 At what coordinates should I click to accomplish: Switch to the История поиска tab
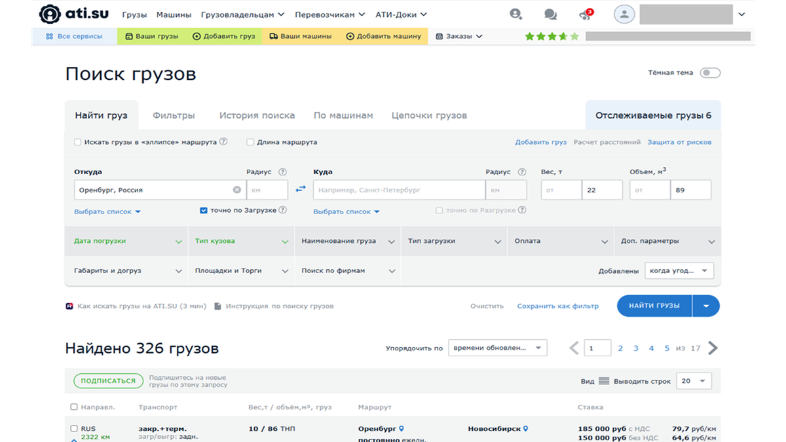[x=257, y=115]
